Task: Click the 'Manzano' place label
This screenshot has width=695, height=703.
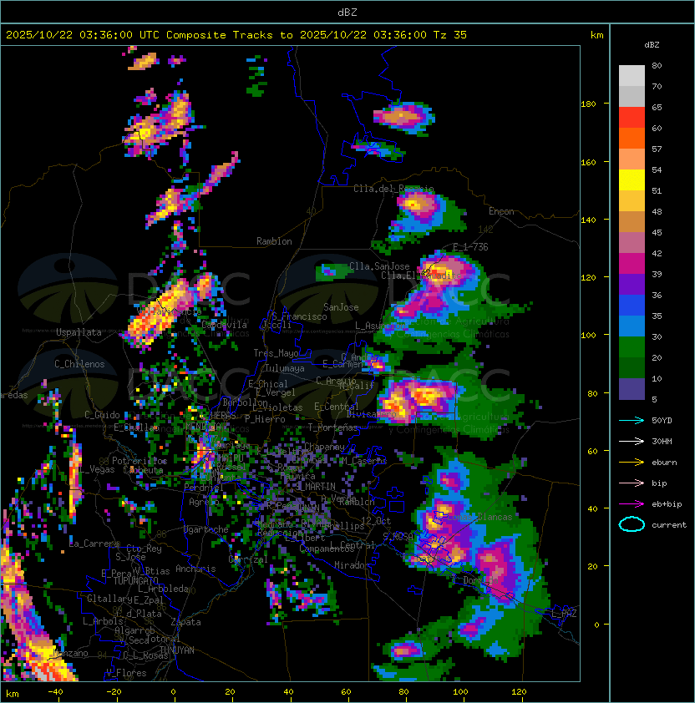Action: (x=70, y=653)
